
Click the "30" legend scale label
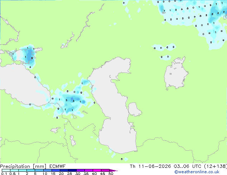pos(78,174)
